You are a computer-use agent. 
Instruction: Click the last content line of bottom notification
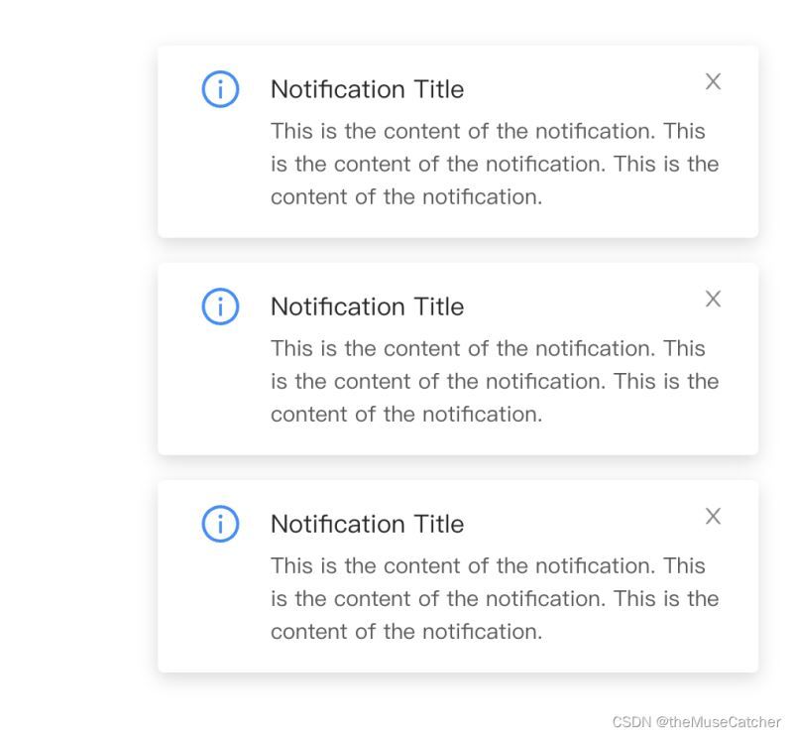coord(406,631)
